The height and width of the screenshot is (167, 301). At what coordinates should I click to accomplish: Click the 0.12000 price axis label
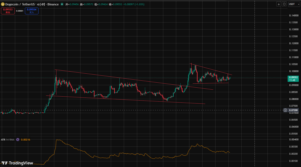(293, 43)
